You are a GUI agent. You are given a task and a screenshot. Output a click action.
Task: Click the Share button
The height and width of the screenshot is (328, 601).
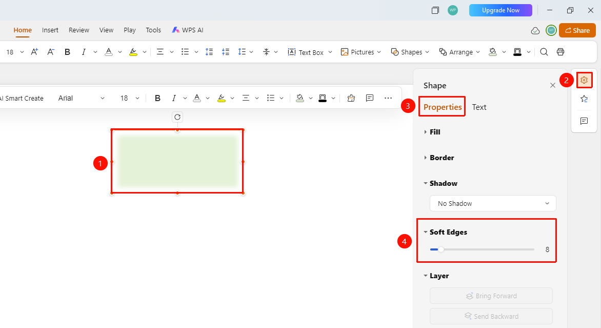click(x=577, y=30)
